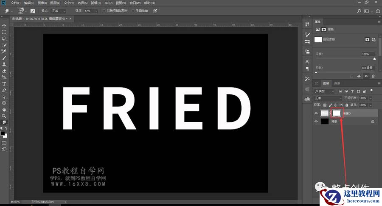Viewport: 382px width, 206px height.
Task: Open Creative Cloud Libraries icon in dock
Action: (307, 99)
